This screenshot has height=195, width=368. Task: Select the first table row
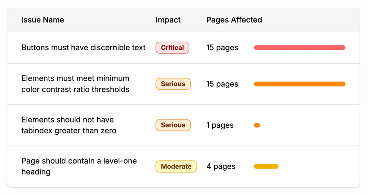184,48
